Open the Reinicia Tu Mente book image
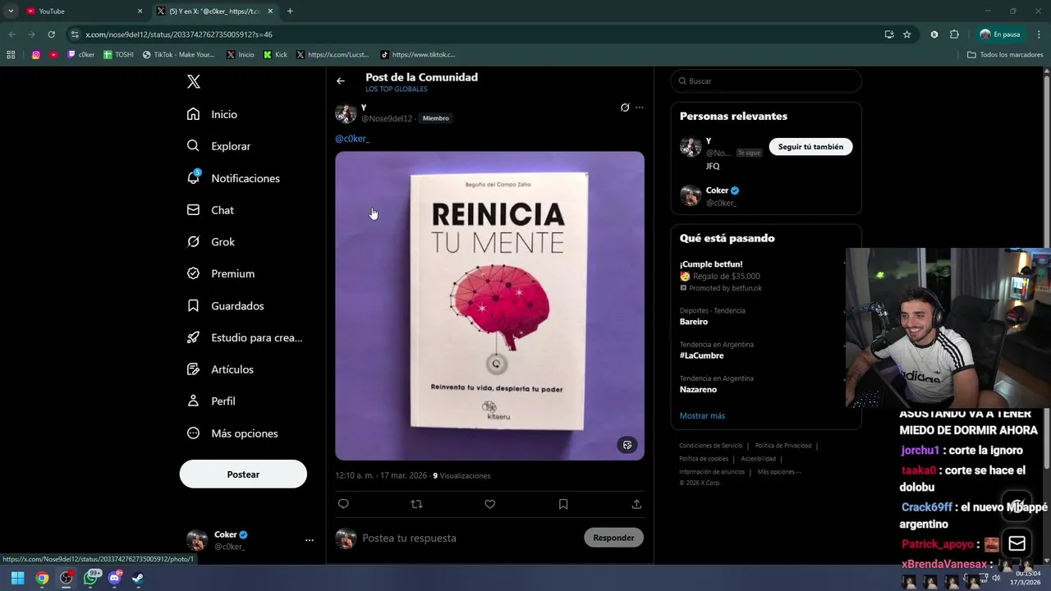Screen dimensions: 1051x591 (489, 305)
